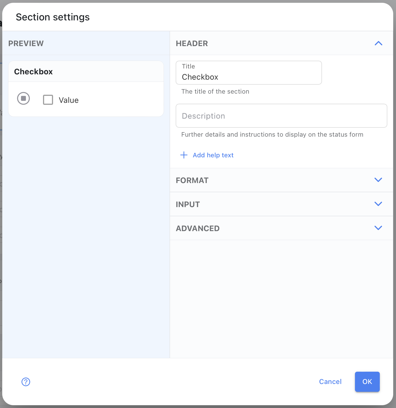Click the Cancel button
Screen dimensions: 396x408
tap(330, 382)
